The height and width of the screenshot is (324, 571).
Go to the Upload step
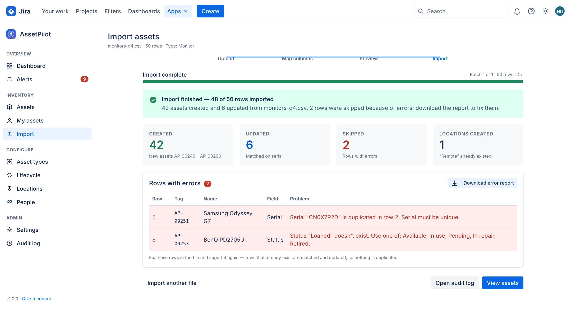(226, 59)
